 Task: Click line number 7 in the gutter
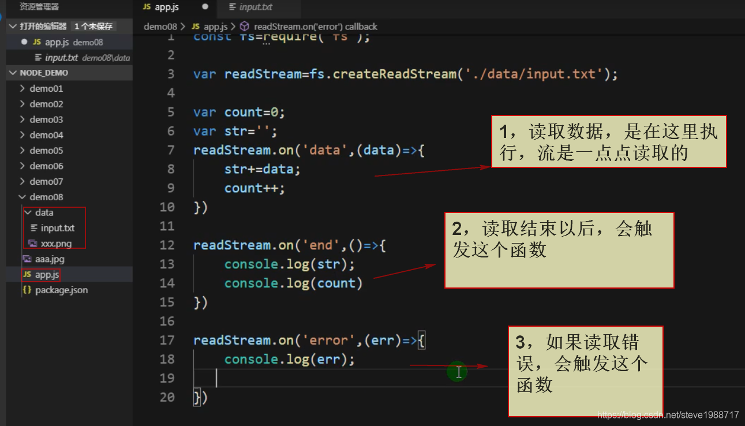pos(170,150)
